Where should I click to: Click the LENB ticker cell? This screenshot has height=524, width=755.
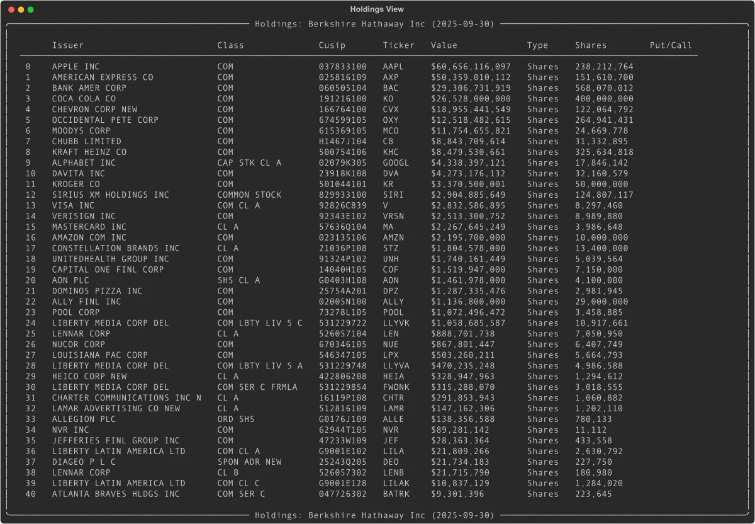[393, 474]
